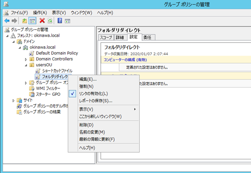Toggle the show/hide console tree icon
Screen dimensions: 251x173
pyautogui.click(x=32, y=21)
